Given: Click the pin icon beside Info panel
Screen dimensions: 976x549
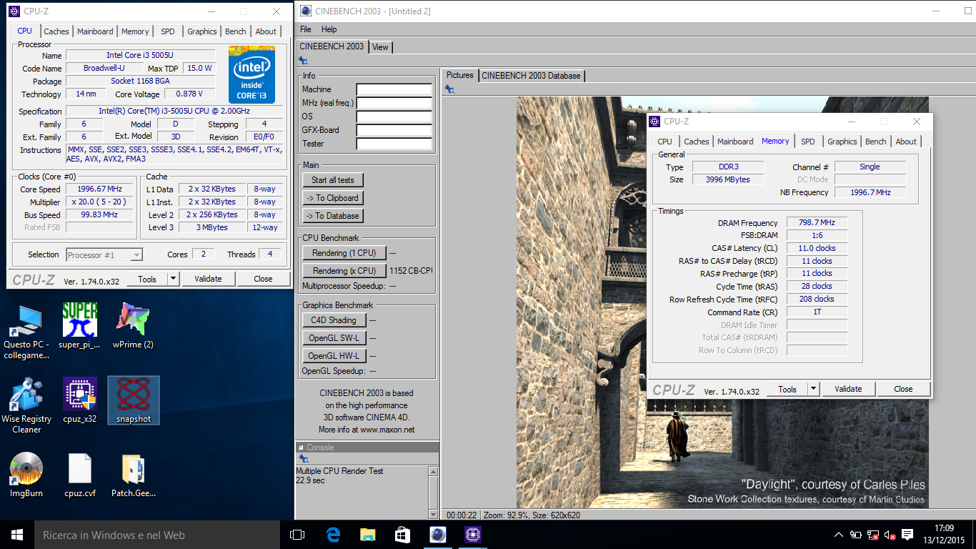Looking at the screenshot, I should [x=303, y=61].
